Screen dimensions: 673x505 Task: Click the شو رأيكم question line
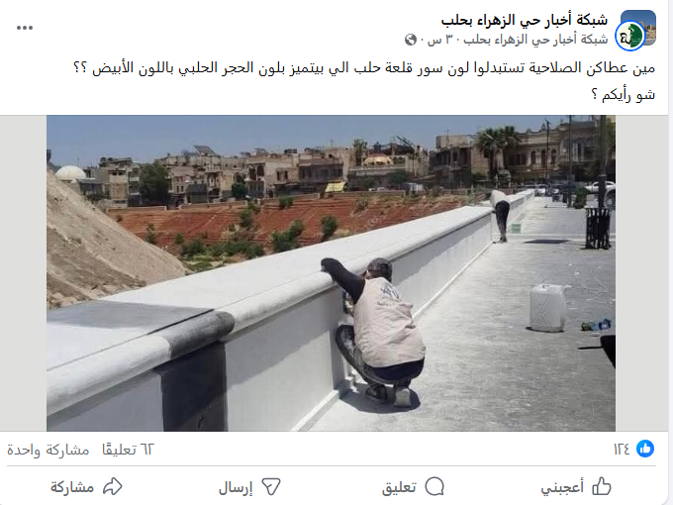click(x=624, y=95)
